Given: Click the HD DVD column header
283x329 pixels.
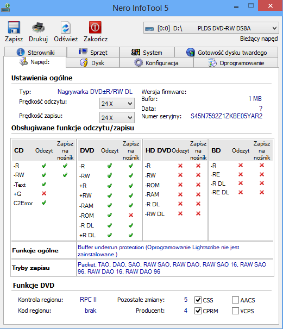Looking at the screenshot, I should 158,150.
